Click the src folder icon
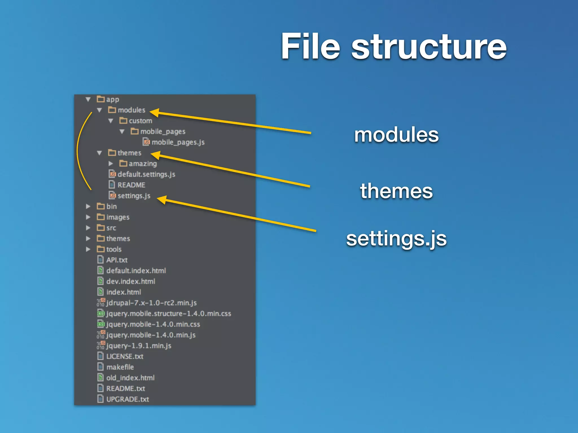Screen dimensions: 578x433 [100, 227]
